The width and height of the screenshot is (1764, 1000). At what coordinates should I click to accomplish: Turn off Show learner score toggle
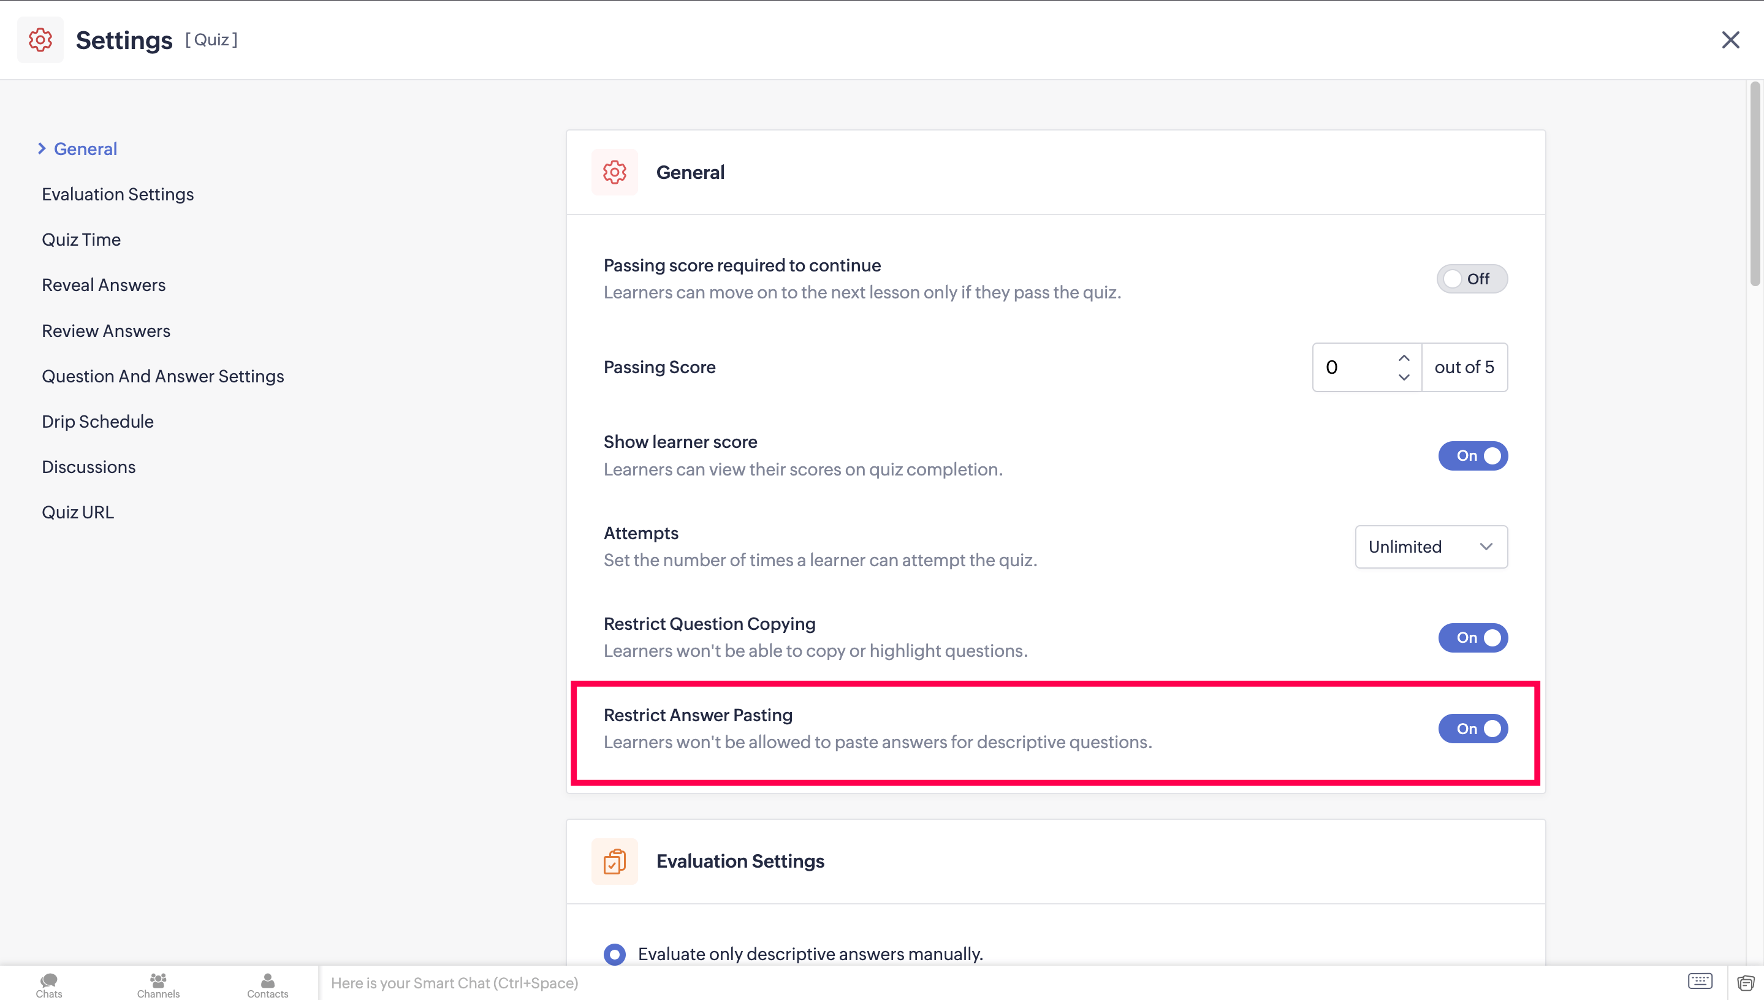(1472, 456)
